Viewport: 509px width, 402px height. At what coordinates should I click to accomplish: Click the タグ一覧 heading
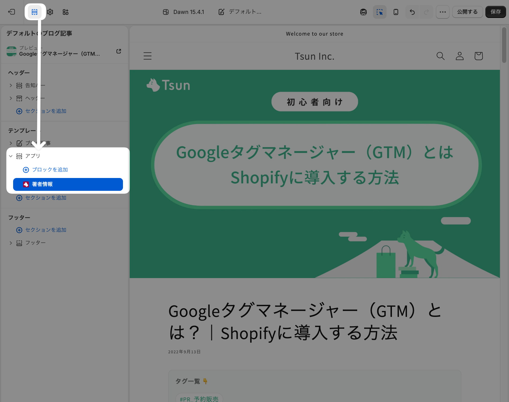pyautogui.click(x=191, y=381)
